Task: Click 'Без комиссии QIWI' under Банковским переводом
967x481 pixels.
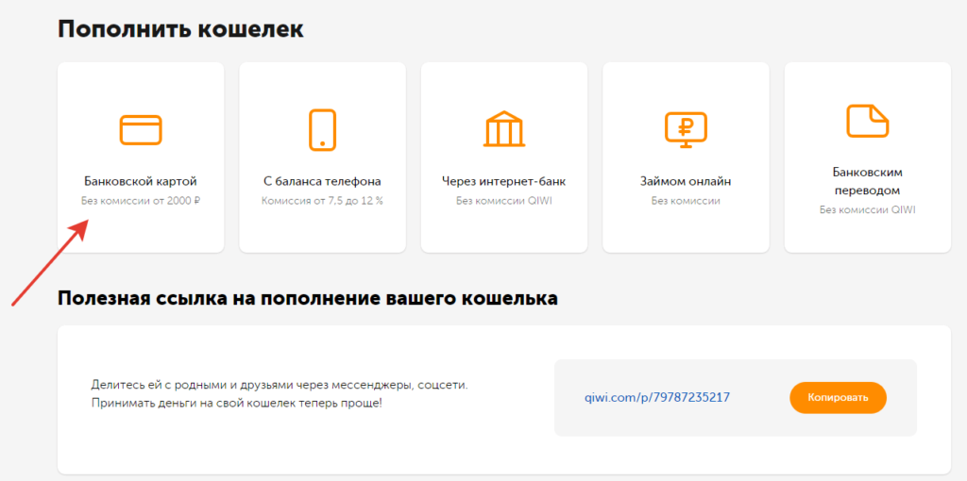Action: coord(867,210)
